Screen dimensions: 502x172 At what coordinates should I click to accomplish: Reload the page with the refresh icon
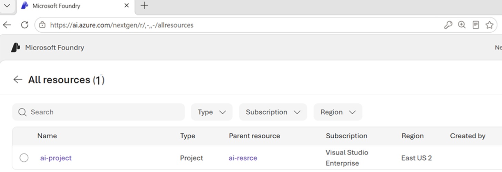tap(24, 25)
